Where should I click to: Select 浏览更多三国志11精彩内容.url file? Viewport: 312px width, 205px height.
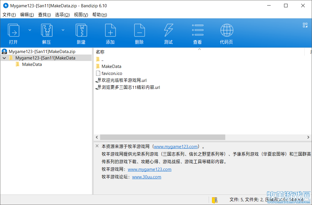click(131, 87)
